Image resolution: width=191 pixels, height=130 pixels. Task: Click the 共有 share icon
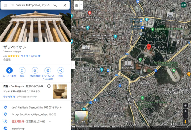(61, 70)
